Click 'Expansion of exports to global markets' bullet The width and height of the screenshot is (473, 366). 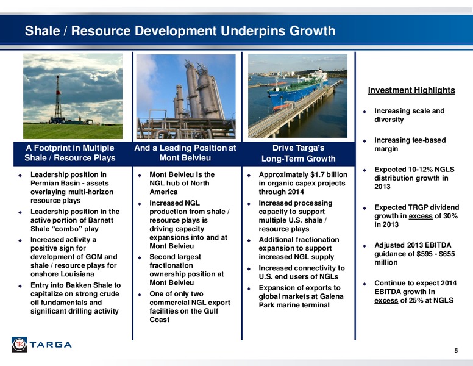[301, 296]
